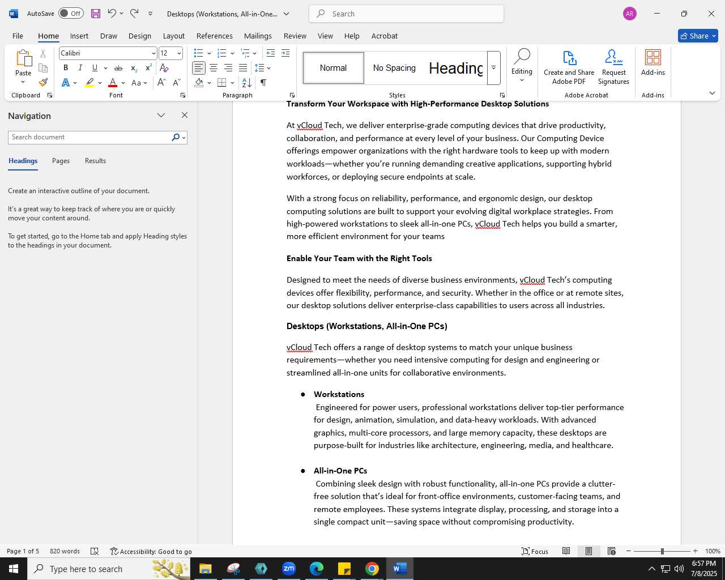Save the document with the floppy disk icon
The image size is (725, 580).
[x=95, y=14]
